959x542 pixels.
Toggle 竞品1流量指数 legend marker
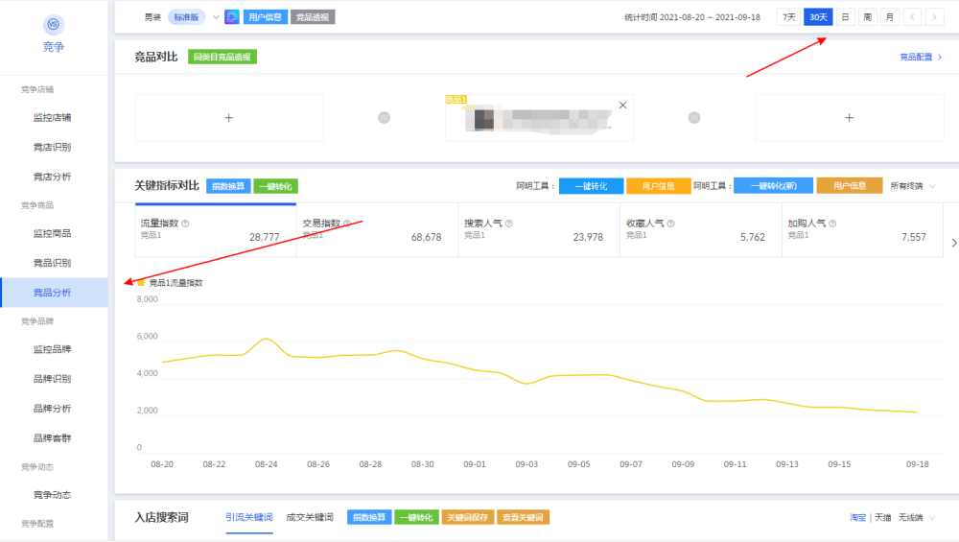coord(141,283)
